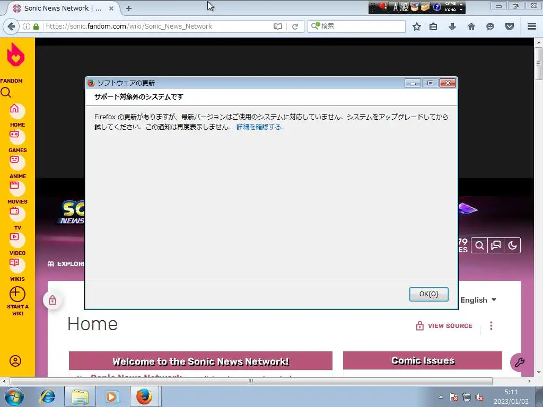The height and width of the screenshot is (407, 543).
Task: Reload the page with refresh button
Action: pos(295,26)
